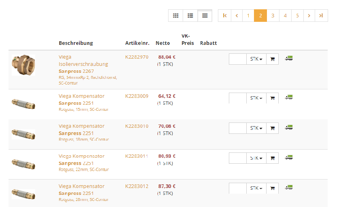Switch to grid tile view
The width and height of the screenshot is (337, 207).
pyautogui.click(x=176, y=16)
